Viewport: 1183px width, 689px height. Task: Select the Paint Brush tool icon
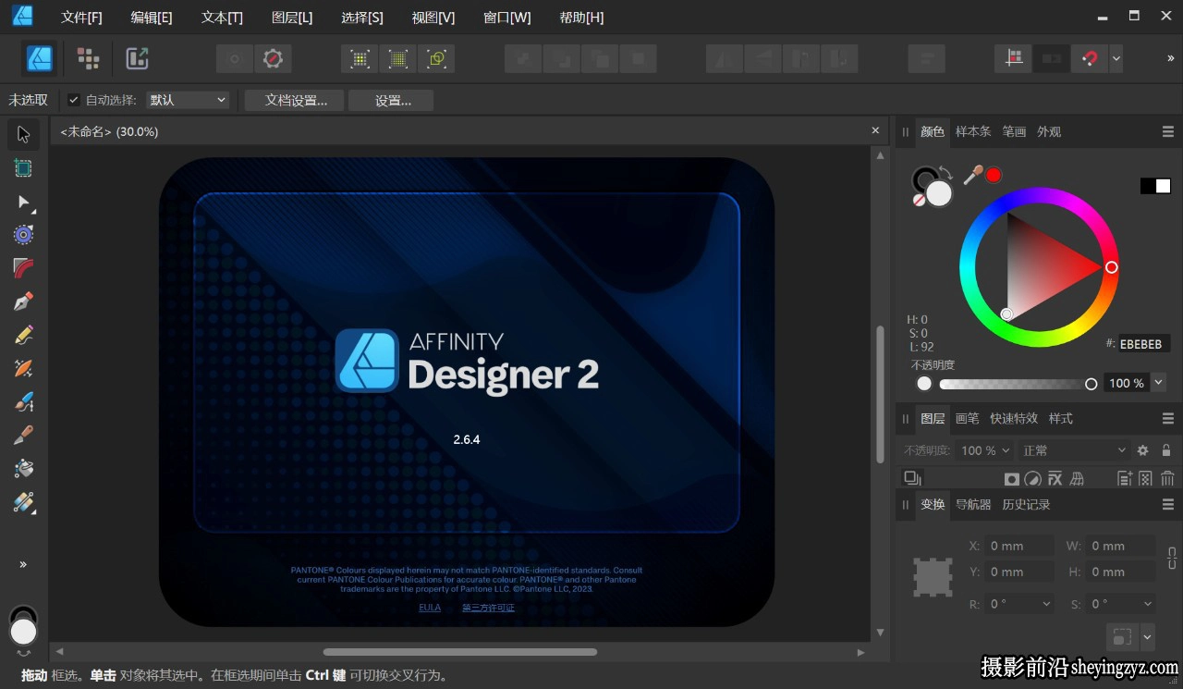(x=23, y=402)
